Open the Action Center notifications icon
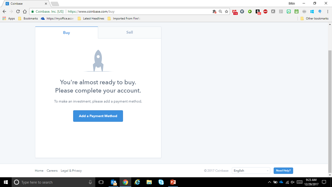The image size is (332, 187). 324,182
